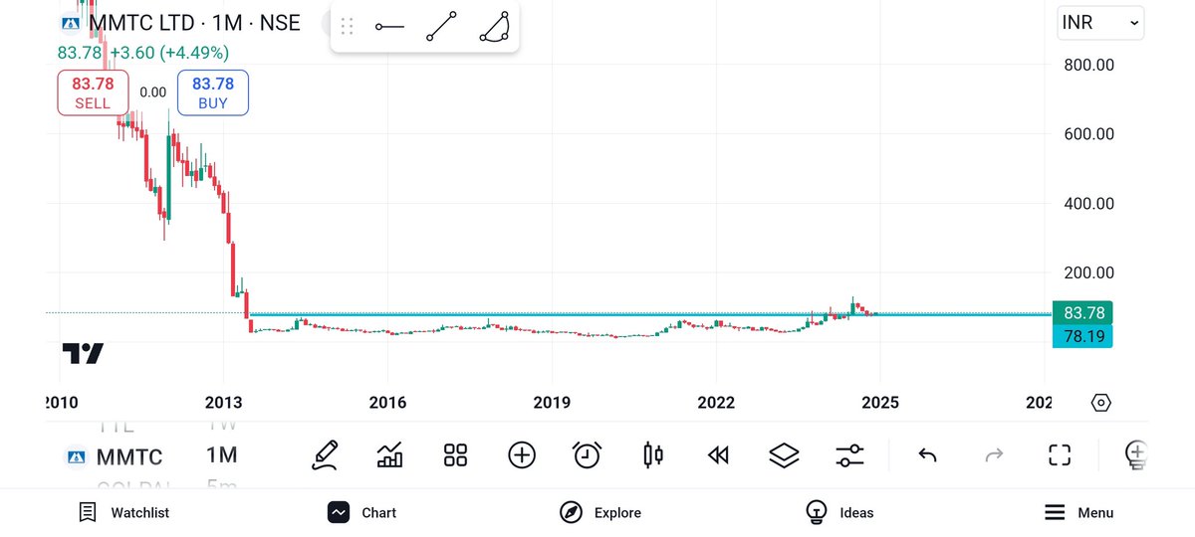
Task: Tap the lightbulb idea icon in toolbar
Action: pos(1135,455)
